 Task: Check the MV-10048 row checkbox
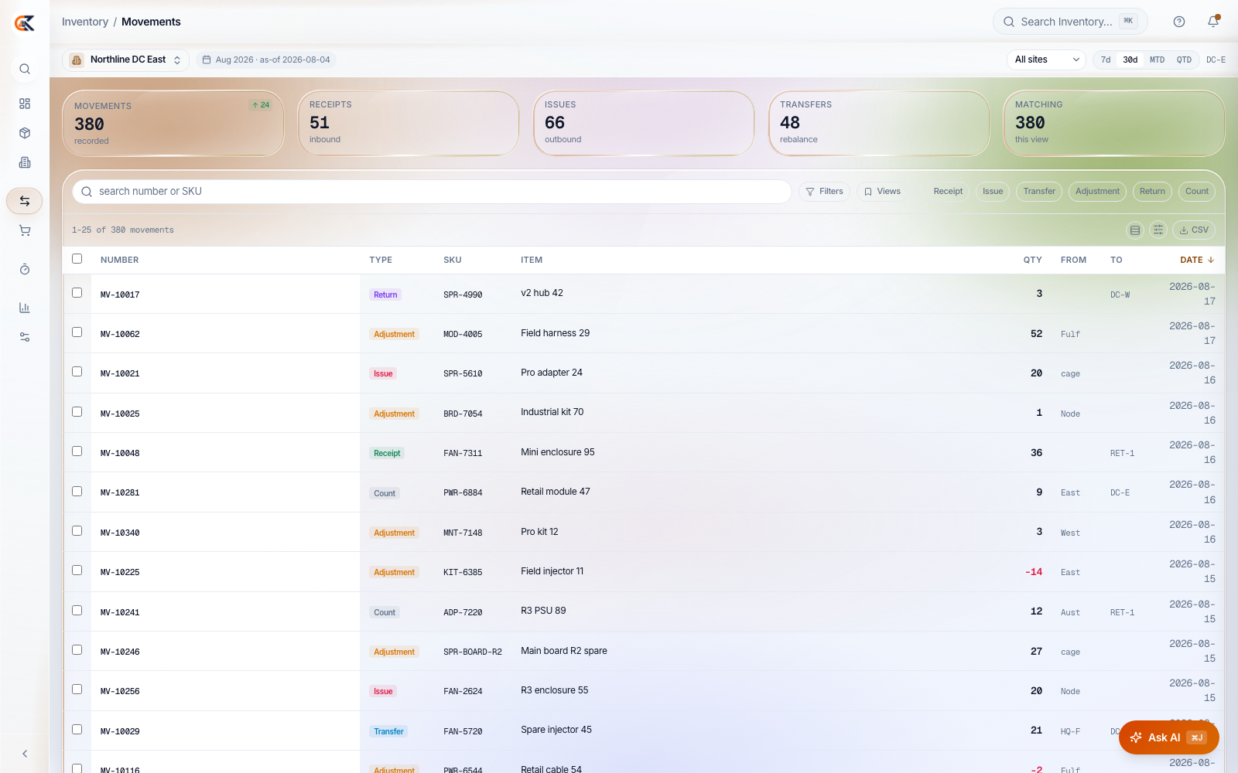coord(77,451)
